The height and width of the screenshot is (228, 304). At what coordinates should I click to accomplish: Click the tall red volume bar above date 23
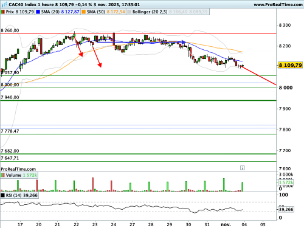(93, 184)
